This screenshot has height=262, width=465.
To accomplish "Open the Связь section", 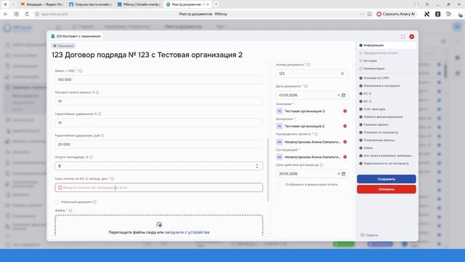I will point(368,148).
